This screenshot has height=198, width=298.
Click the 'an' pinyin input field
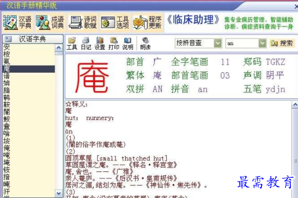242,43
